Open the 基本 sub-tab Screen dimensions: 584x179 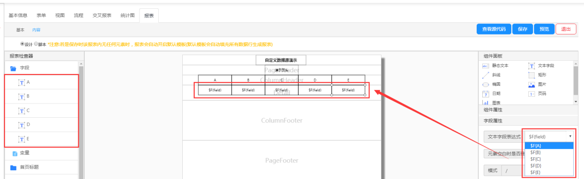pyautogui.click(x=20, y=29)
